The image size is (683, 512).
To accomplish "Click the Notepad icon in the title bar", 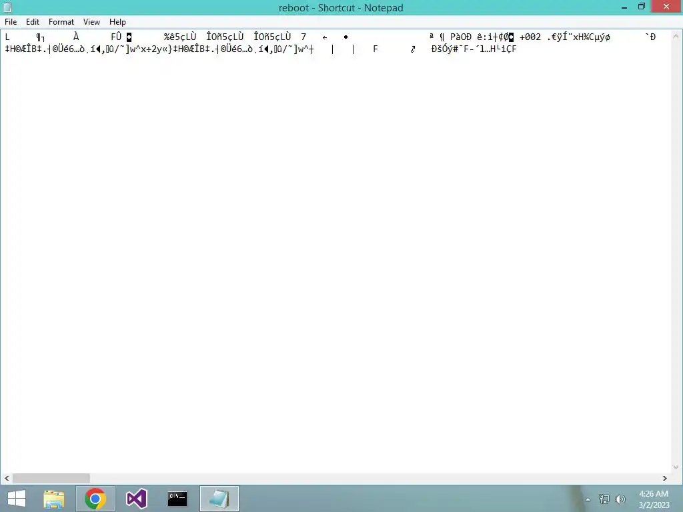I will pos(7,7).
